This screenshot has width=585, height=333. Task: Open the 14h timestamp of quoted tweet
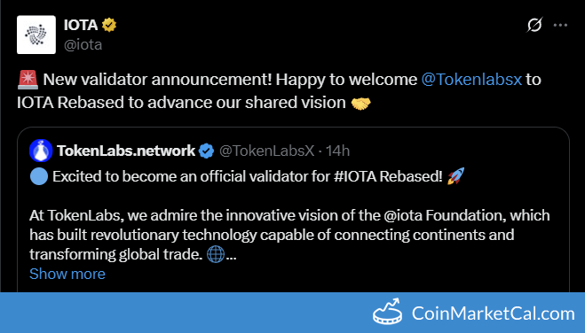[x=337, y=151]
